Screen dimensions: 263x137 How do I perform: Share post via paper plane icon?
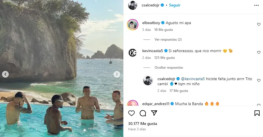tap(154, 113)
